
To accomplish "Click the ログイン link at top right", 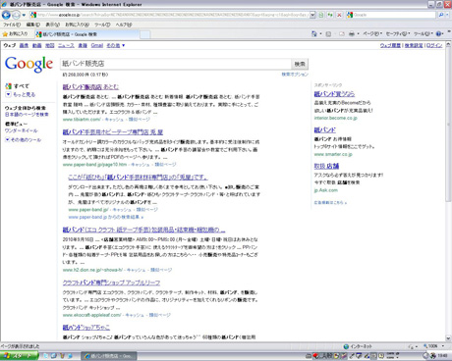I will click(x=434, y=45).
